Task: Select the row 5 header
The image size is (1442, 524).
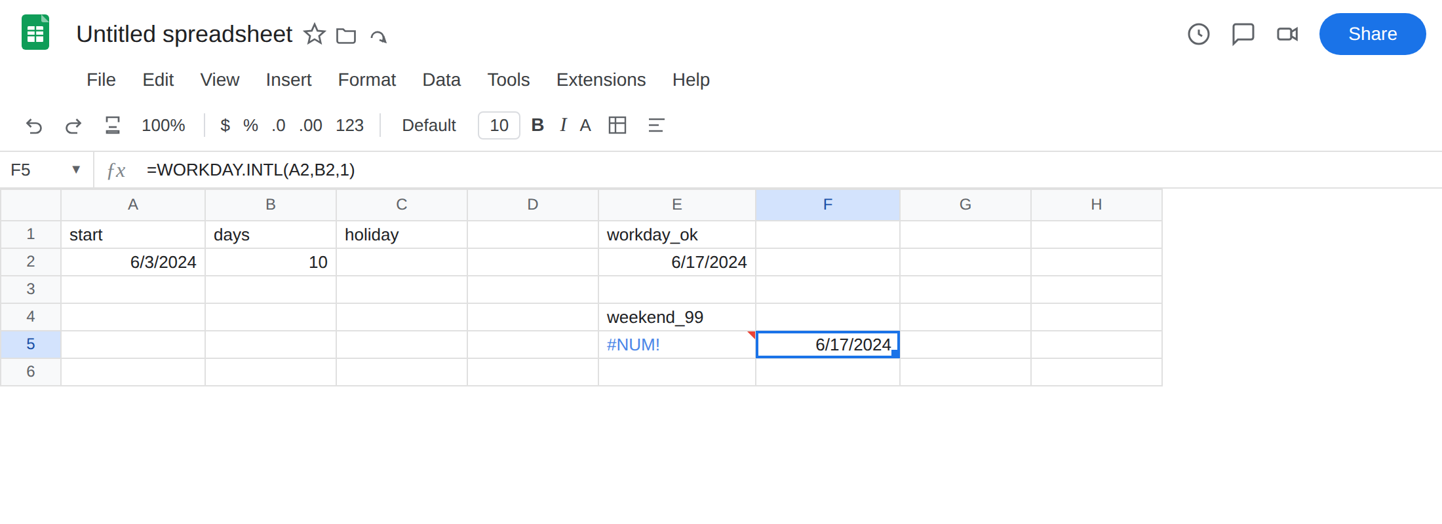Action: 31,345
